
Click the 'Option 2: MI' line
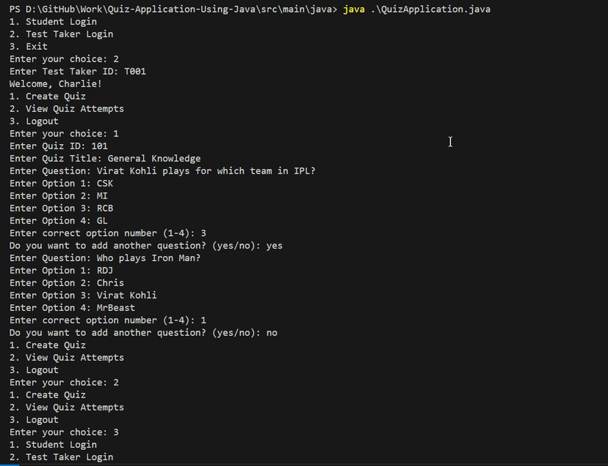tap(59, 196)
